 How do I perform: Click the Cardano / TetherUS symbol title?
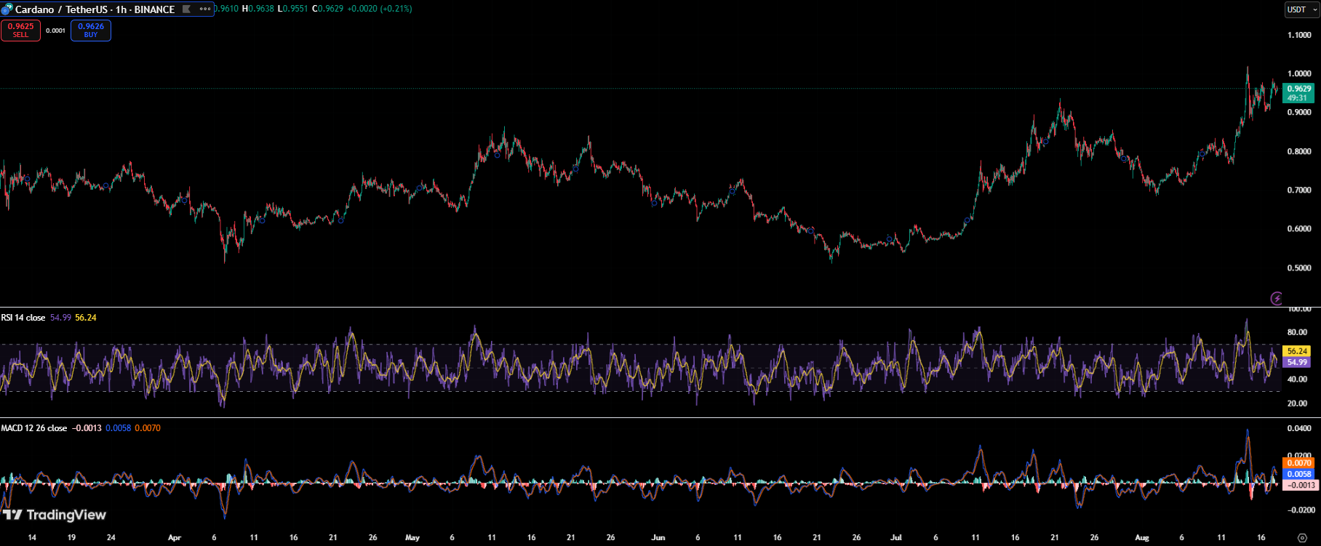click(95, 9)
